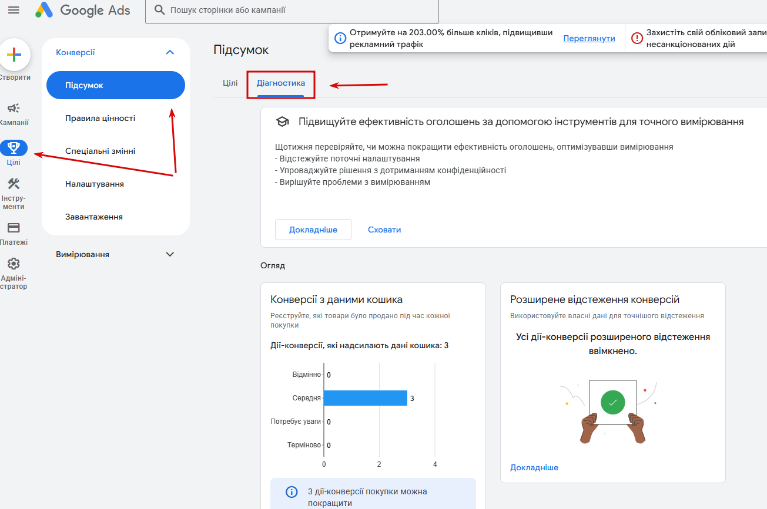Click the Переглянути link in notification

click(x=589, y=38)
